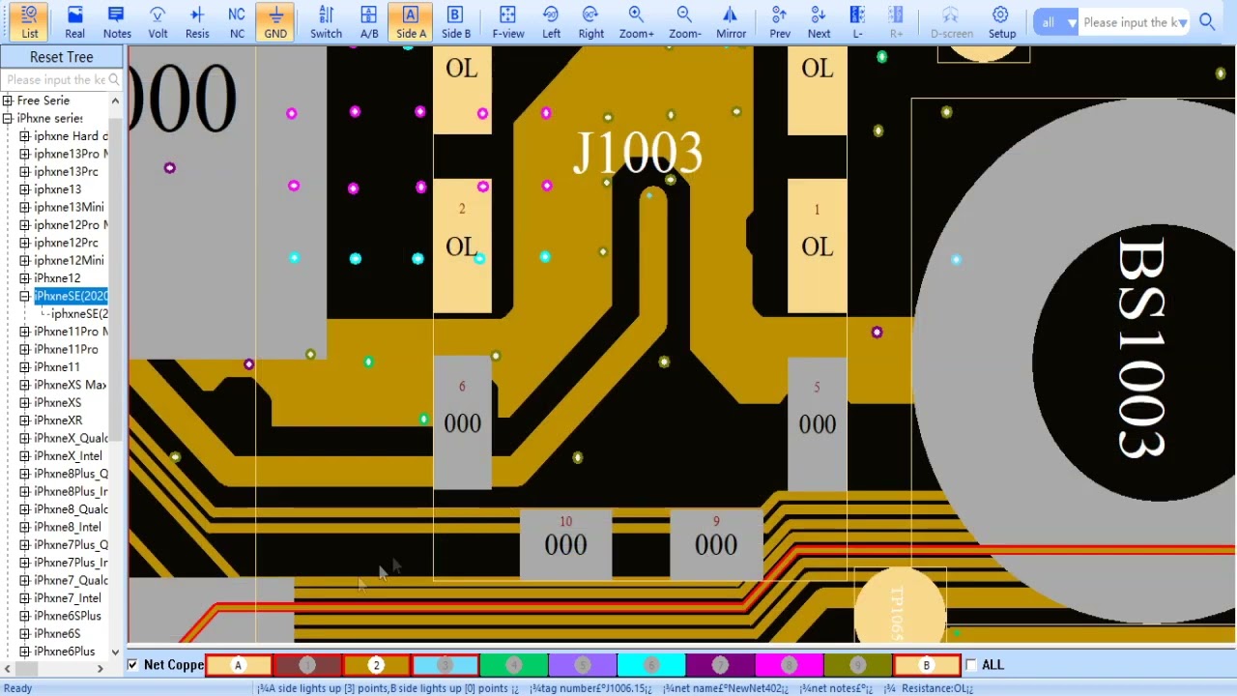
Task: Toggle green layer 4 swatch
Action: (x=514, y=665)
